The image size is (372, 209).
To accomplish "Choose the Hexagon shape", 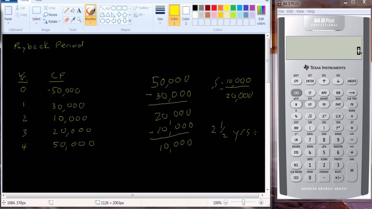I will pos(102,21).
